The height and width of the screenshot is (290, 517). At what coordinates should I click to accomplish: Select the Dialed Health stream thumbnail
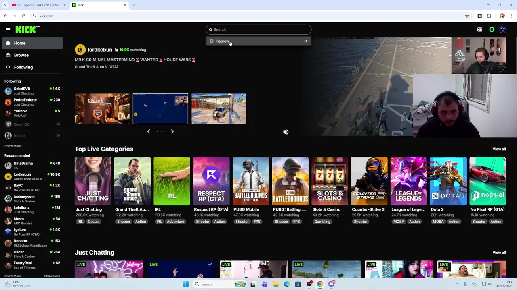[x=102, y=109]
